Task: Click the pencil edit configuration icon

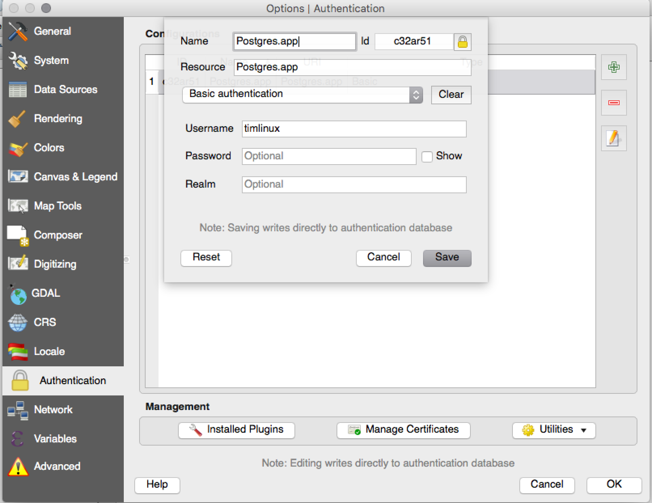Action: coord(614,138)
